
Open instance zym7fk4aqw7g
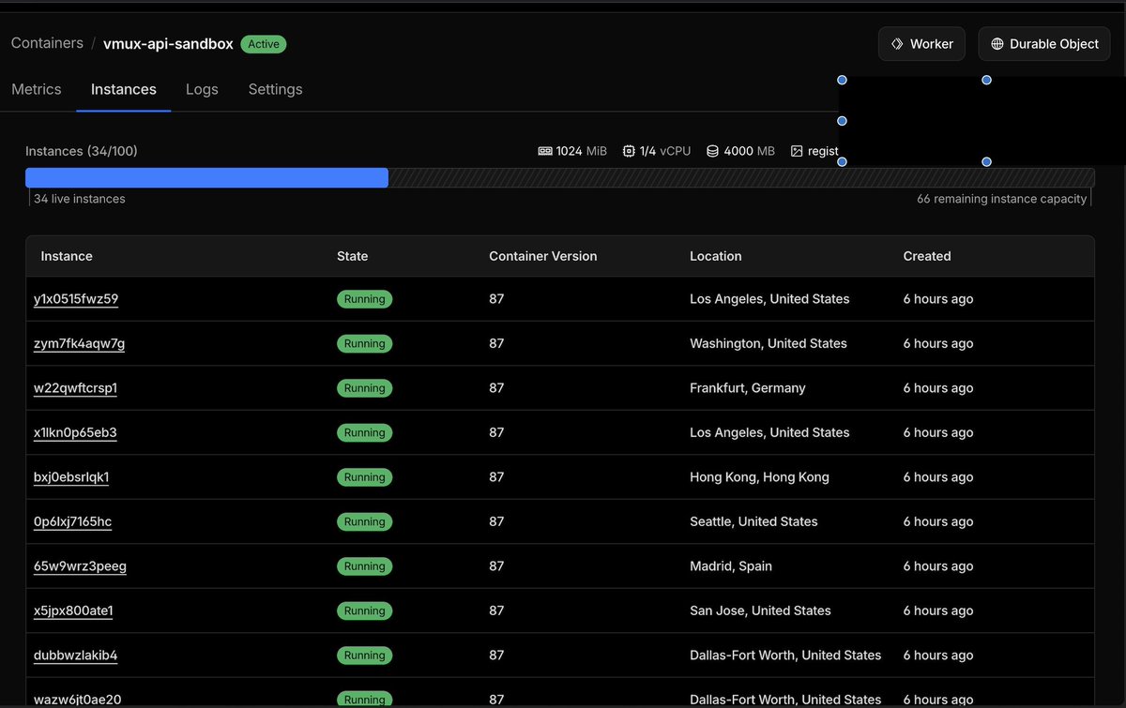click(x=79, y=343)
